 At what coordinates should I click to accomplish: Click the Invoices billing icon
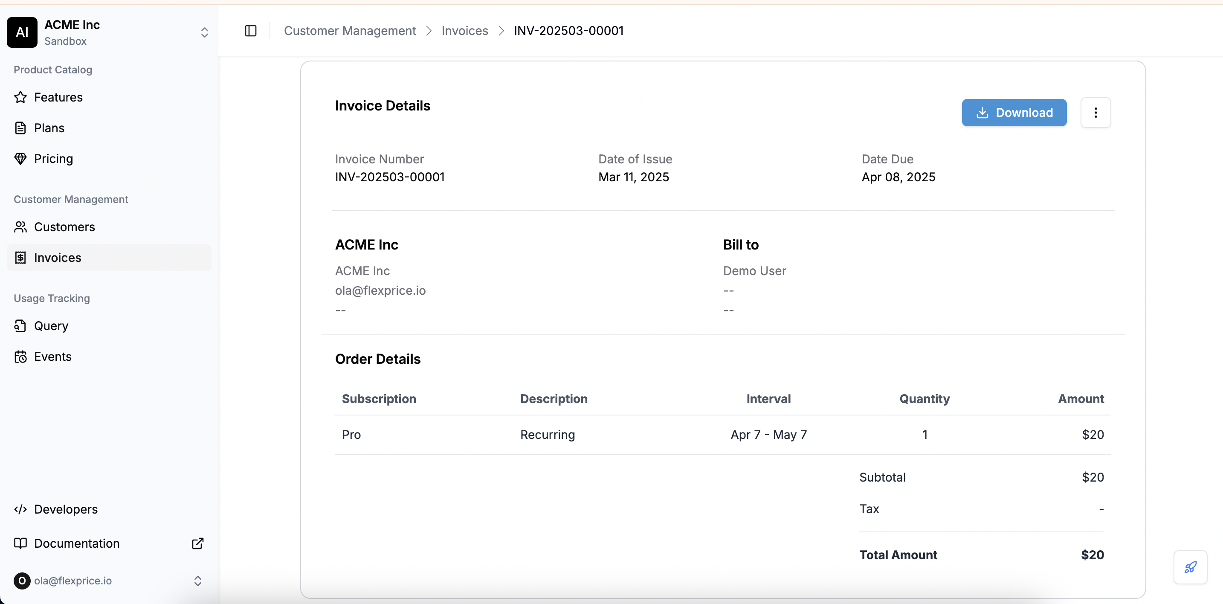tap(20, 257)
